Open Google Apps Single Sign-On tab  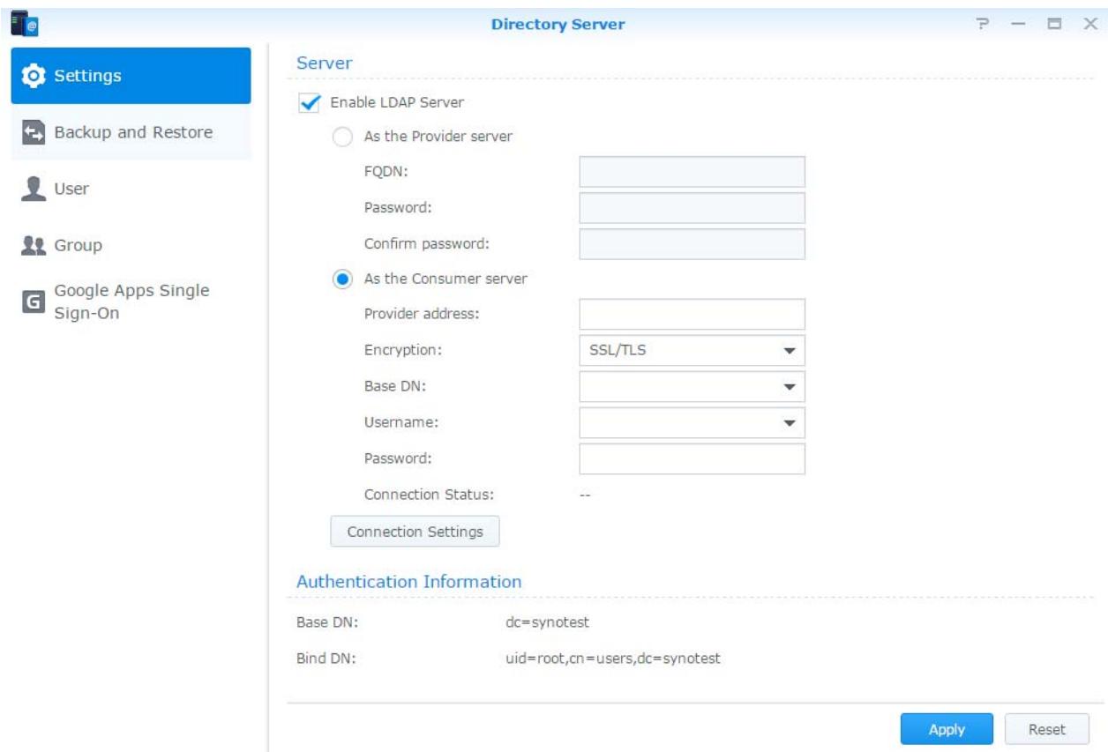pyautogui.click(x=131, y=302)
